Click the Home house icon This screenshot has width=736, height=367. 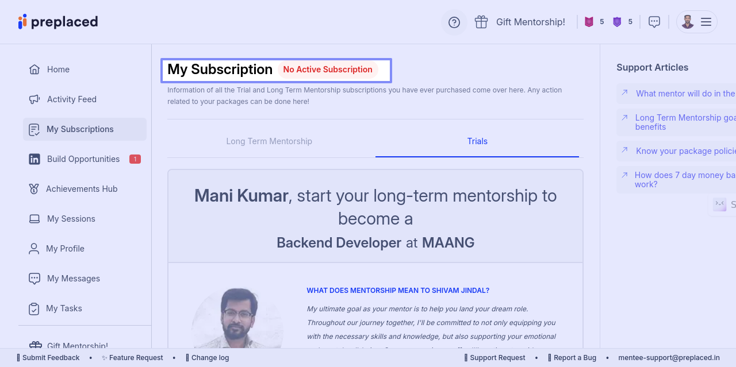point(34,69)
